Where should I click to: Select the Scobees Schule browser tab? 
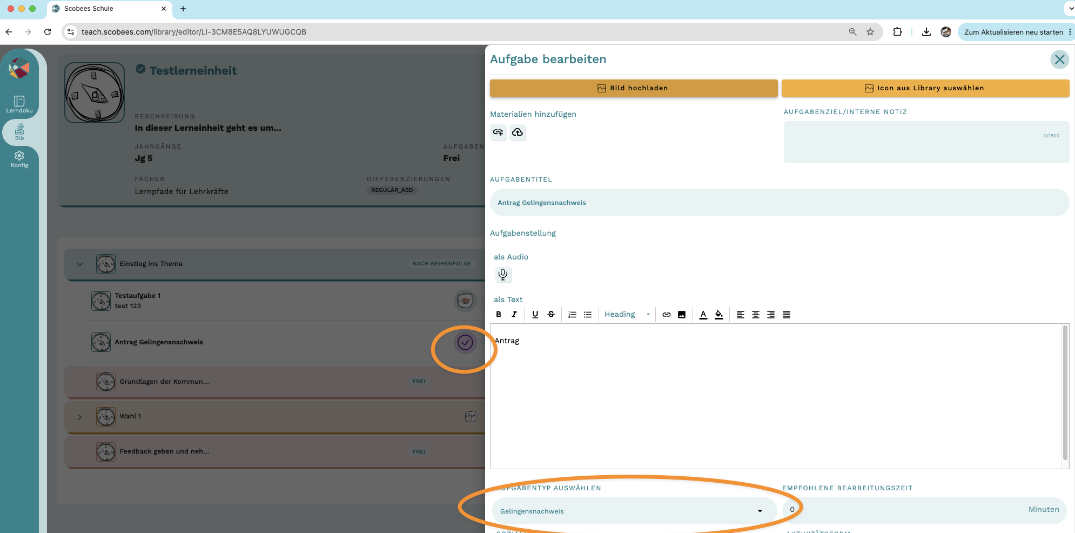click(x=110, y=9)
